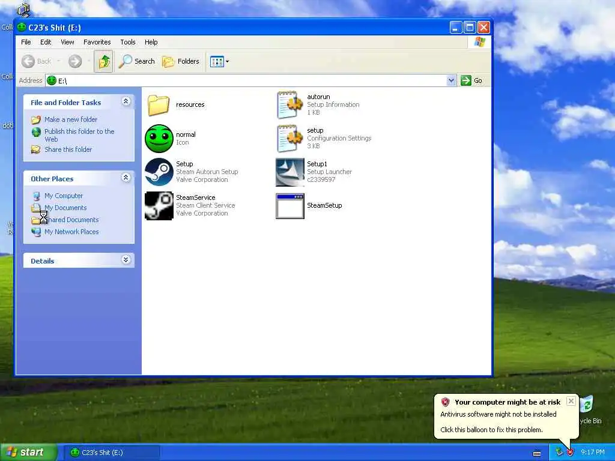Image resolution: width=615 pixels, height=461 pixels.
Task: Select the autorun Setup Information file icon
Action: [290, 104]
